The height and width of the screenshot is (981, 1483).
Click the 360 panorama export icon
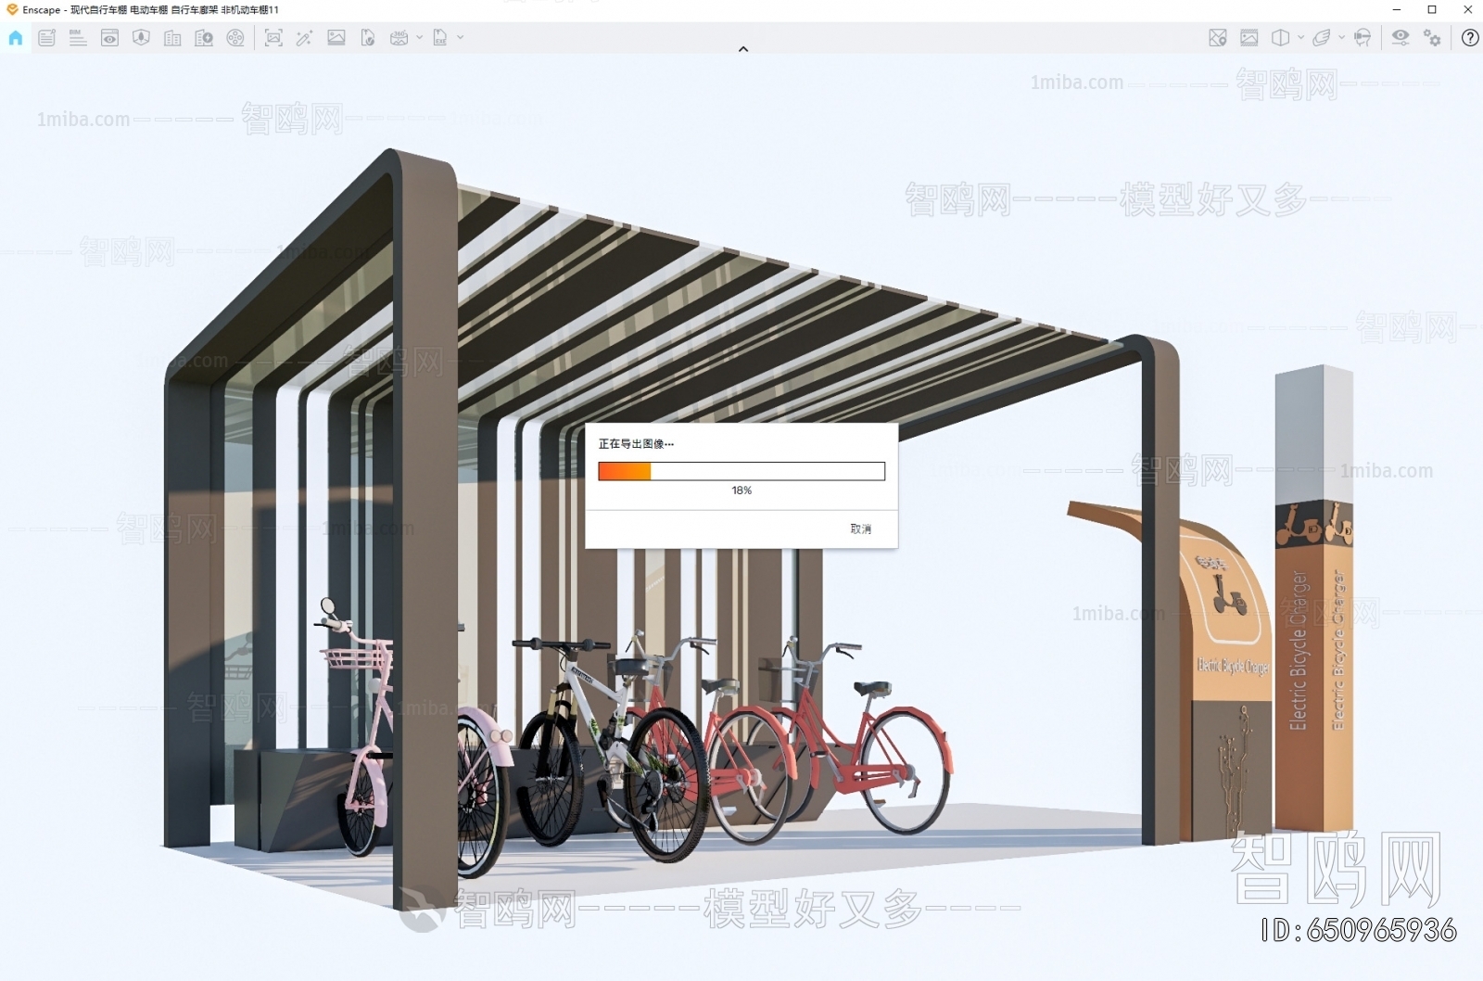click(x=399, y=38)
